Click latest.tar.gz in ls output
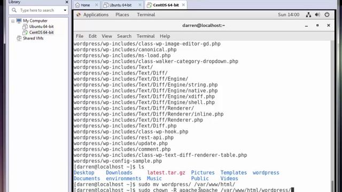The width and height of the screenshot is (342, 192). point(166,173)
